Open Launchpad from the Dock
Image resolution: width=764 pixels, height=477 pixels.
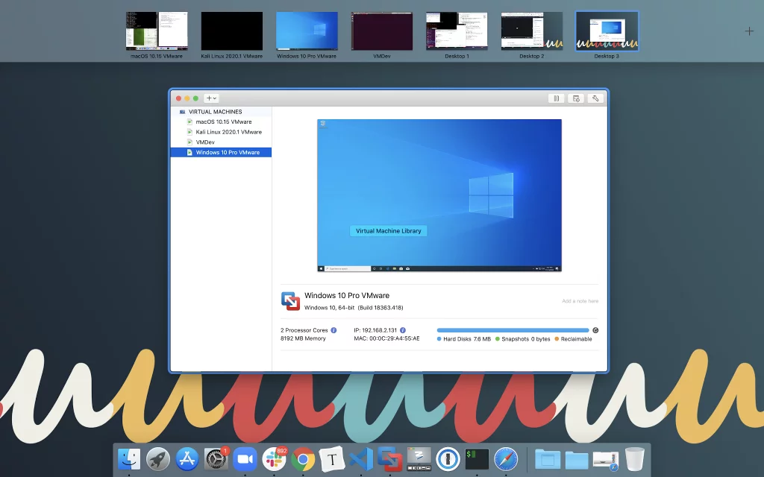(158, 459)
